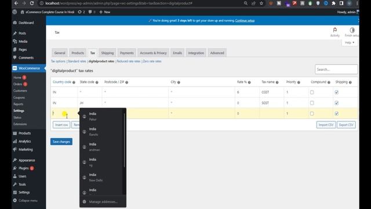
Task: Toggle Shipping checkbox in highlighted new row
Action: 336,114
